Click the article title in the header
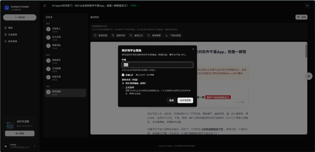 tap(90, 6)
